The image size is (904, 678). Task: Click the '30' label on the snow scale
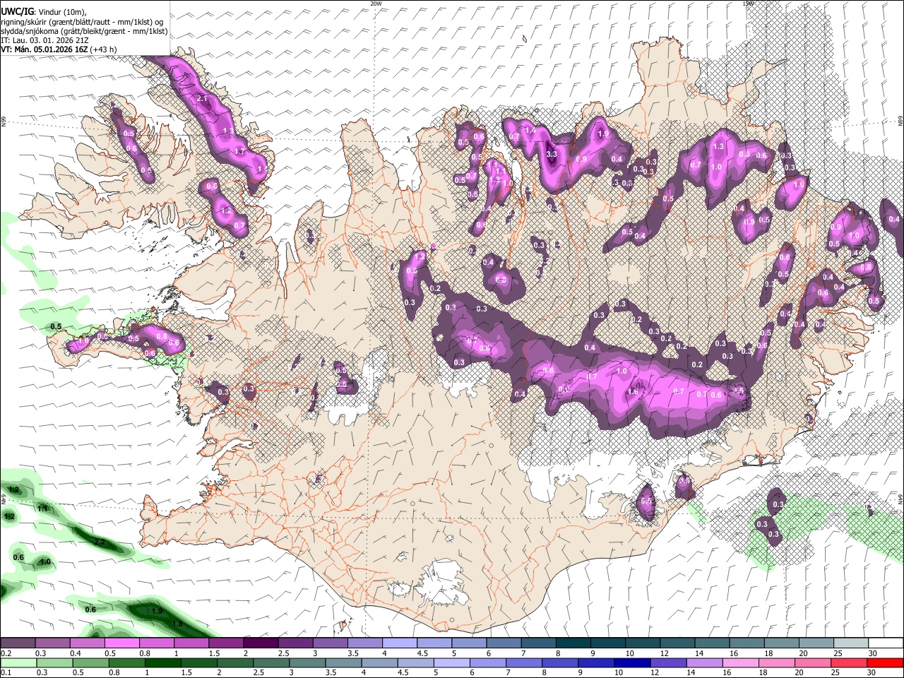[872, 653]
